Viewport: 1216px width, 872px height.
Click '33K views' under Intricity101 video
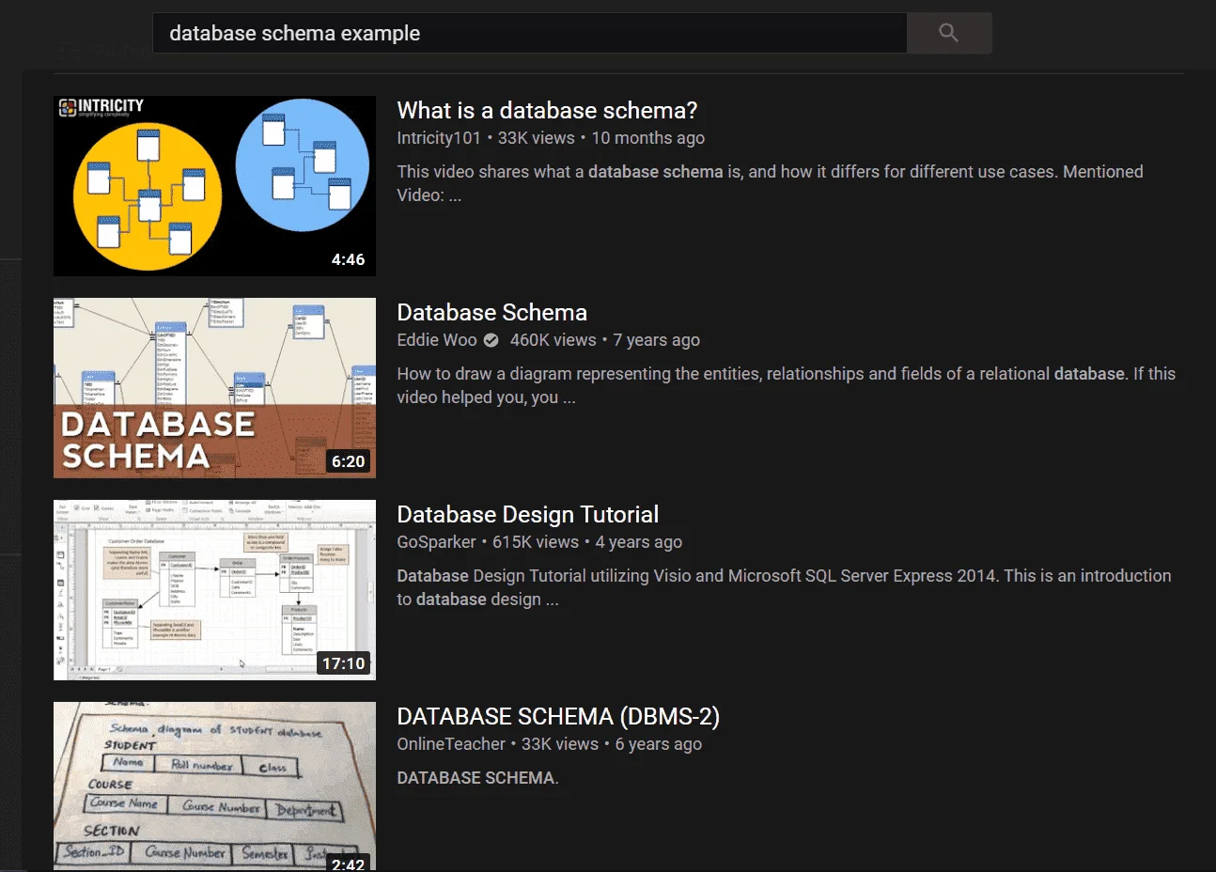coord(536,138)
